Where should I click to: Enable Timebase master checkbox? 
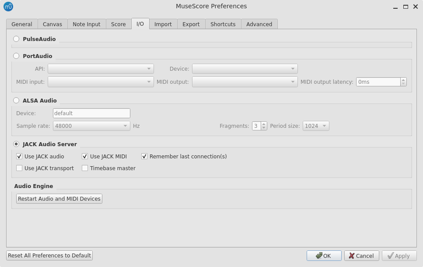tap(85, 168)
